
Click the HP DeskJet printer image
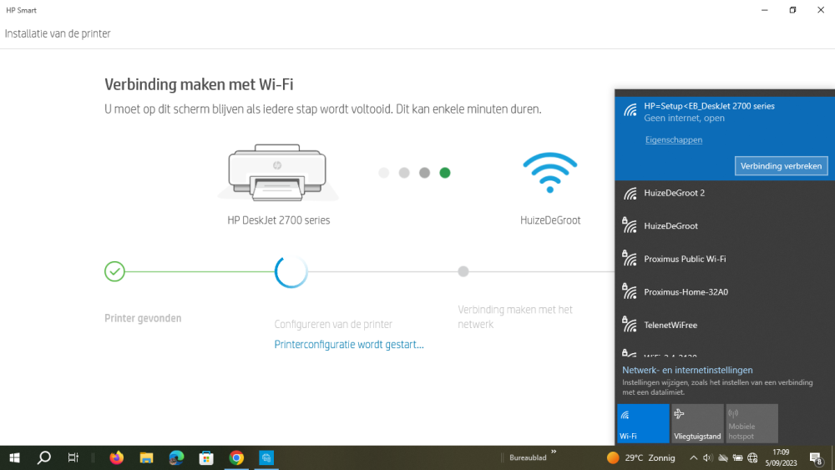coord(277,172)
